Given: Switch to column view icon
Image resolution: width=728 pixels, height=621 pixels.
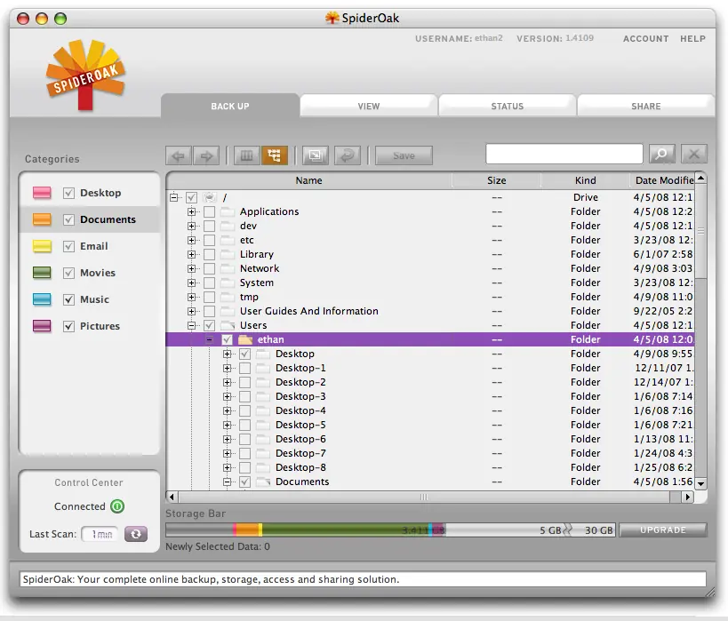Looking at the screenshot, I should coord(246,155).
